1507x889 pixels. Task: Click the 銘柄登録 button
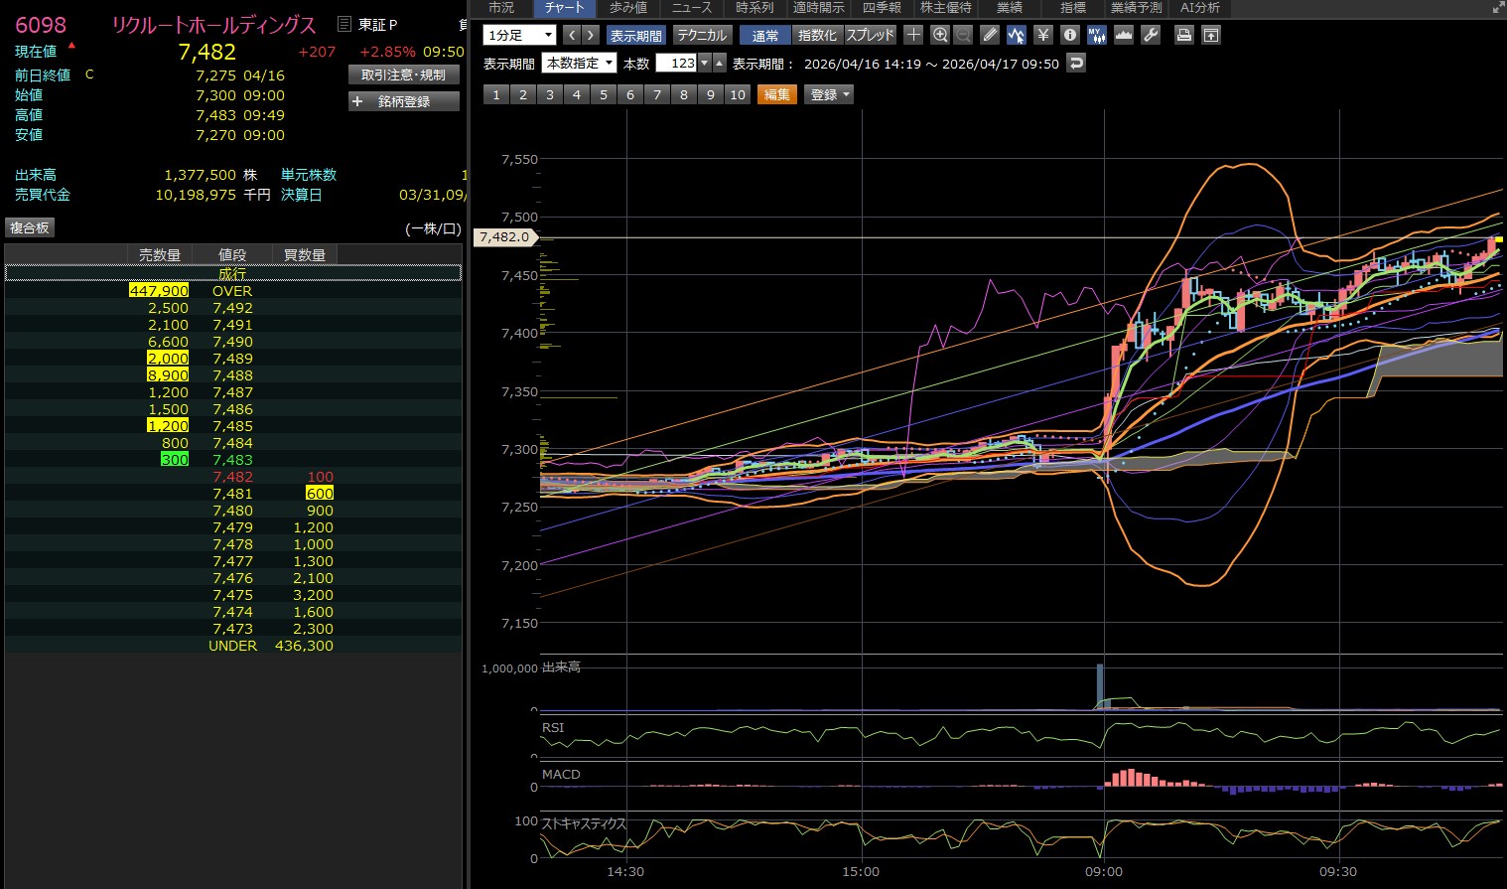[404, 101]
